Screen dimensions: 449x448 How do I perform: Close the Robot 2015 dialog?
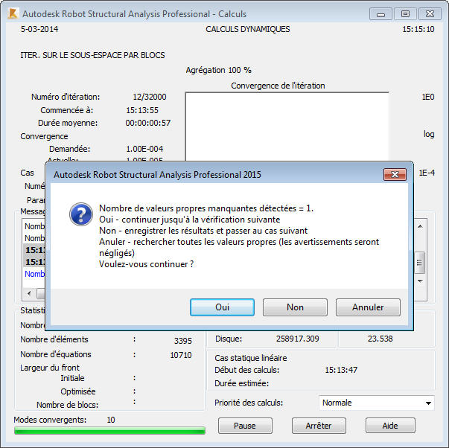click(395, 174)
